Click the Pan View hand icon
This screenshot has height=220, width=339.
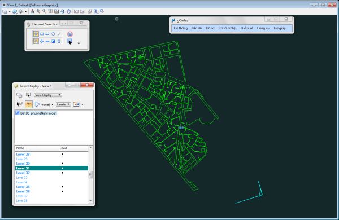68,11
